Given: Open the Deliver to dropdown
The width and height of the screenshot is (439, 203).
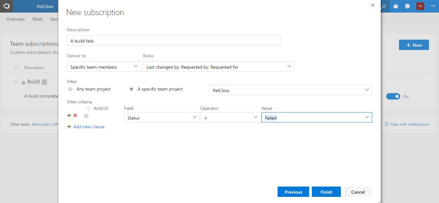Looking at the screenshot, I should click(104, 67).
